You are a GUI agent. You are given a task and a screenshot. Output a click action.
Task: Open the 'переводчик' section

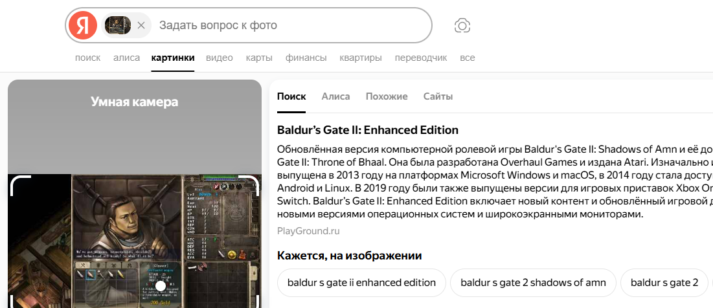[421, 58]
